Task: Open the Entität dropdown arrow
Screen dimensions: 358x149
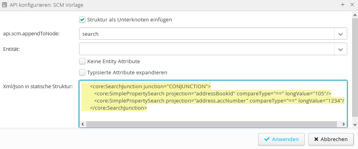Action: (x=341, y=49)
